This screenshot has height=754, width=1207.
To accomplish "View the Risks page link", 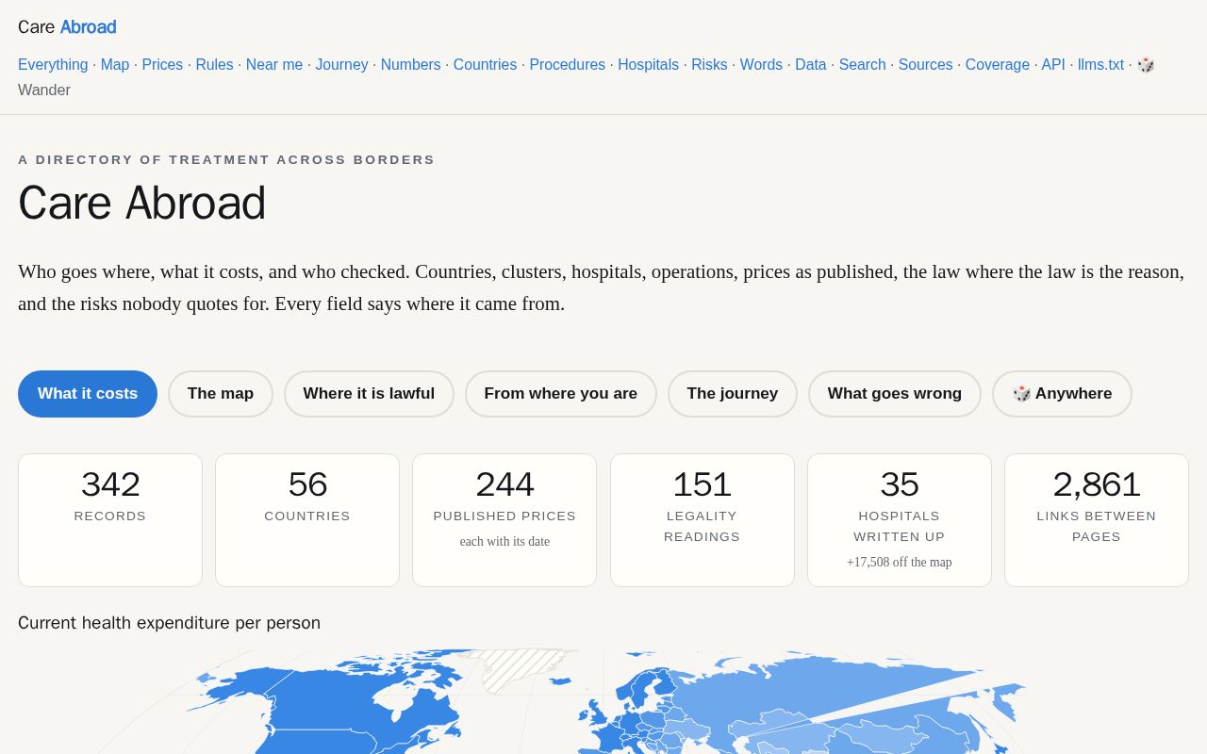I will pos(709,65).
